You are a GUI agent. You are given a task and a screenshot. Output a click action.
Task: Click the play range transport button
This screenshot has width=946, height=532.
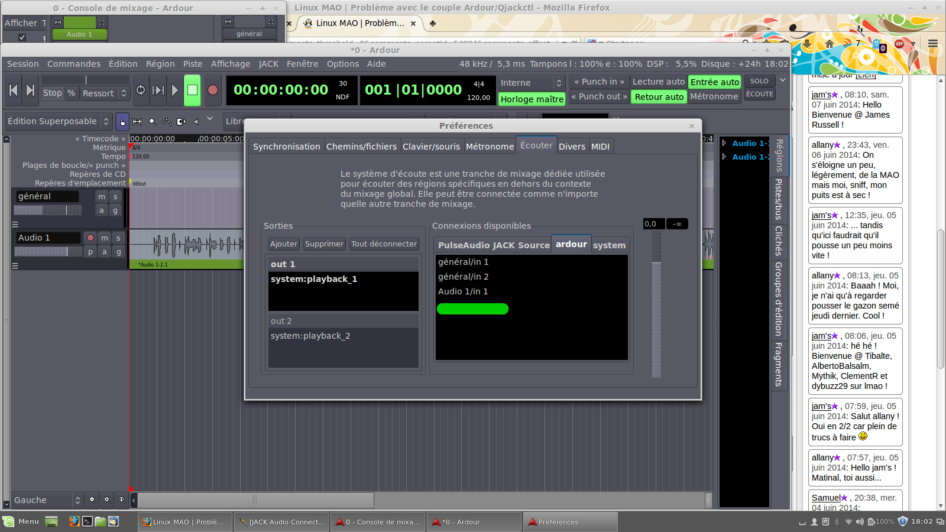pyautogui.click(x=158, y=90)
